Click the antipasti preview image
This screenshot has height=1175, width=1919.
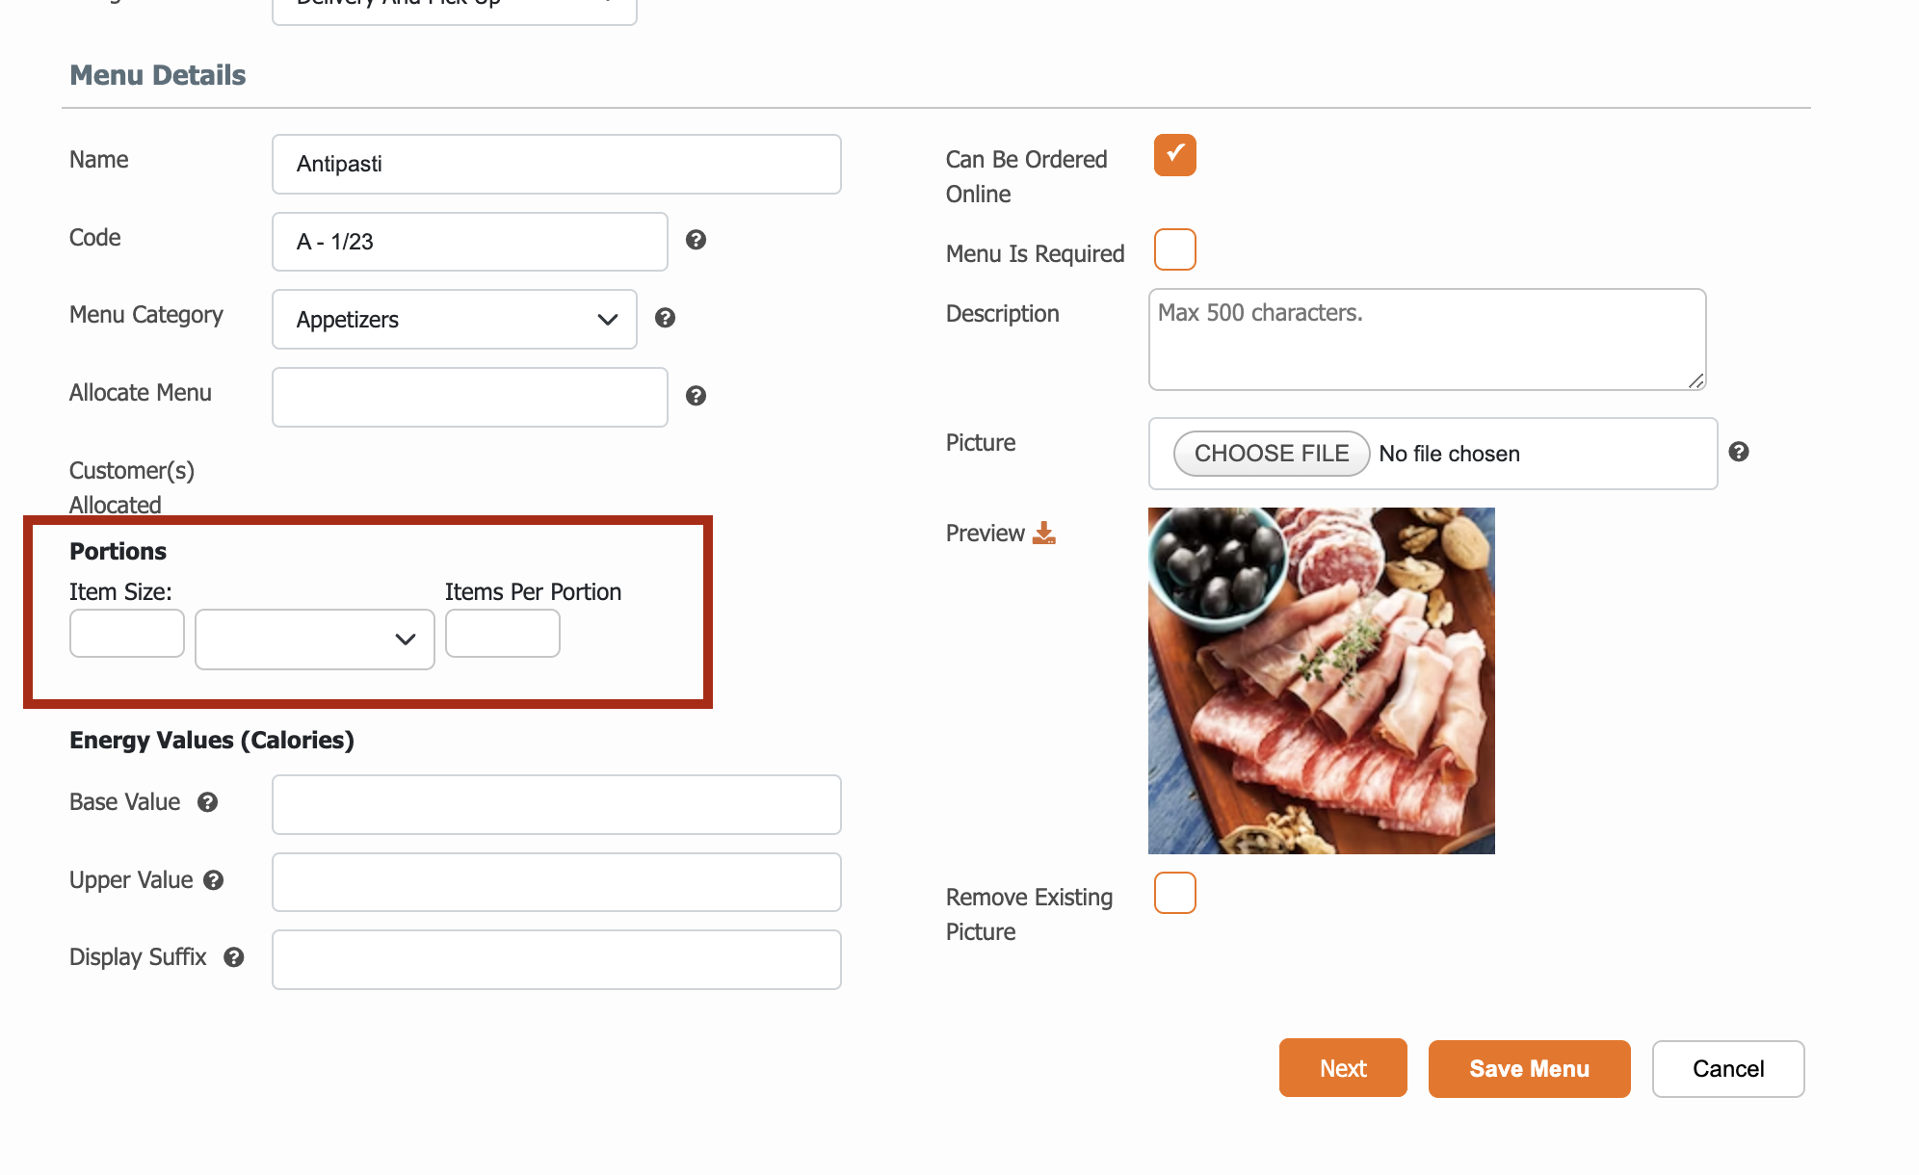[1322, 681]
